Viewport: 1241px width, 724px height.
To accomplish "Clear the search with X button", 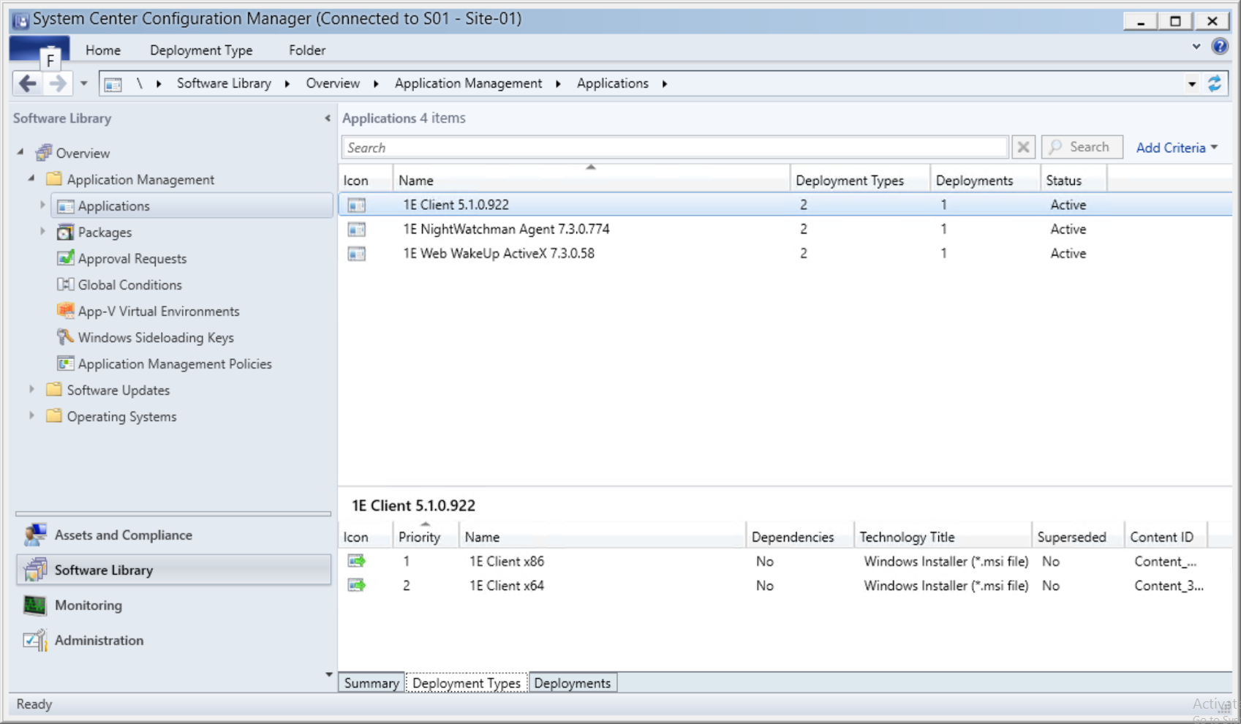I will click(1023, 148).
